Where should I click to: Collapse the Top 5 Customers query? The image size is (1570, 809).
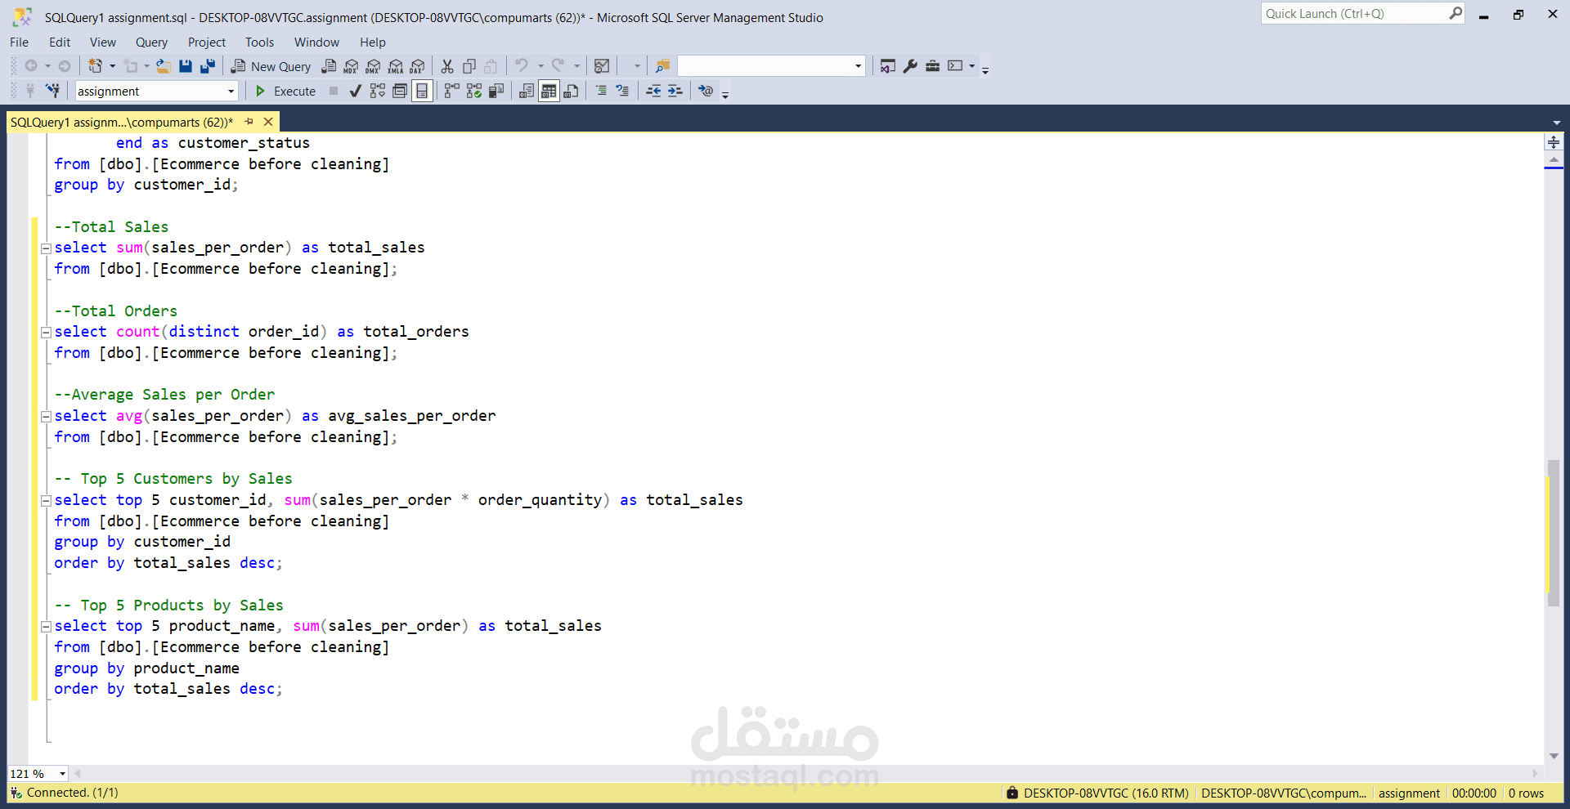(46, 501)
